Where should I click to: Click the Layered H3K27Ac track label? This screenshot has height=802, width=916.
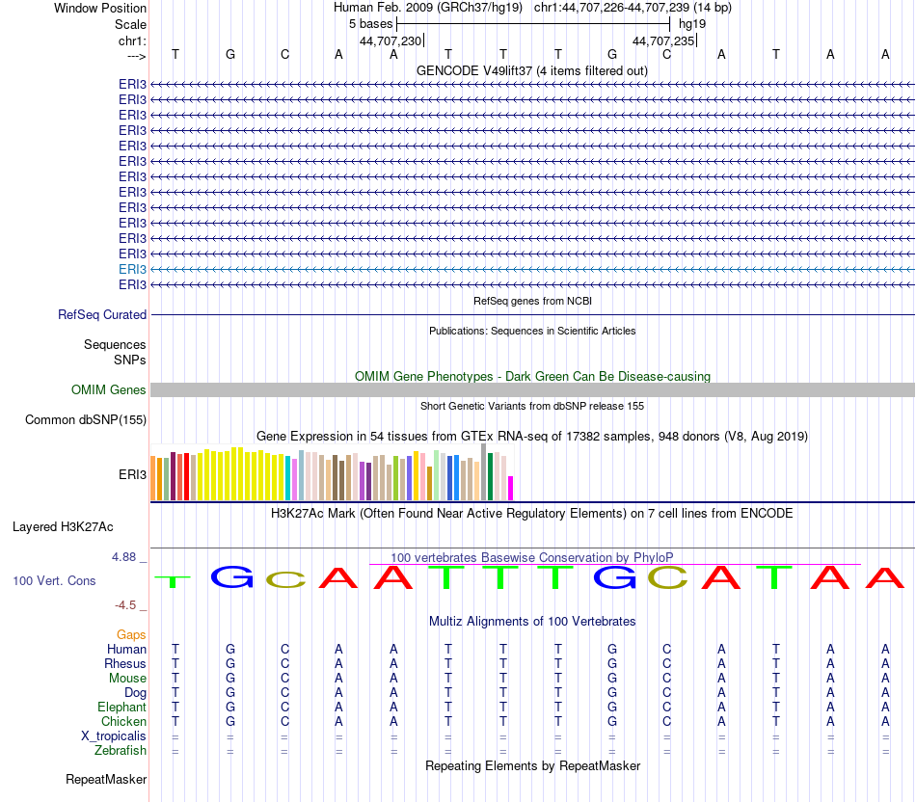tap(63, 527)
